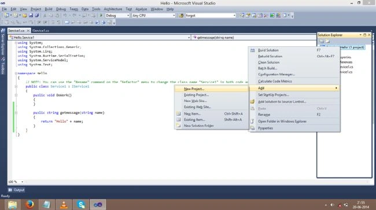Click in the Find search box containing 'forgot'
This screenshot has height=210, width=376.
pos(208,16)
